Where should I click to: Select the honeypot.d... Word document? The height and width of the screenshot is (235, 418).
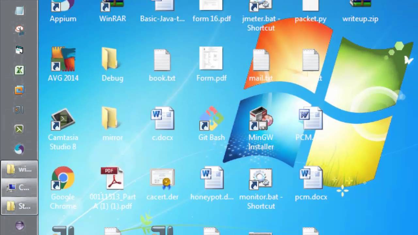click(212, 183)
